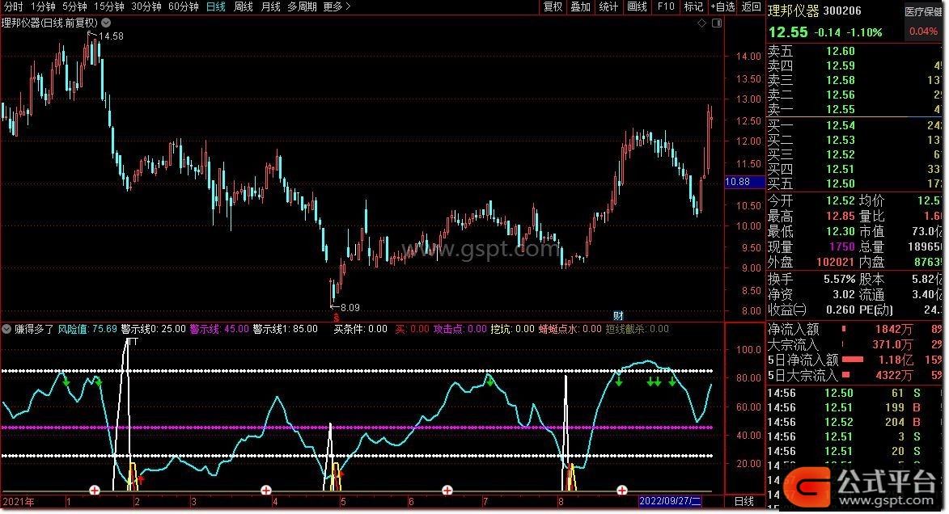Click the 最低 12.30 value
949x514 pixels.
[840, 231]
